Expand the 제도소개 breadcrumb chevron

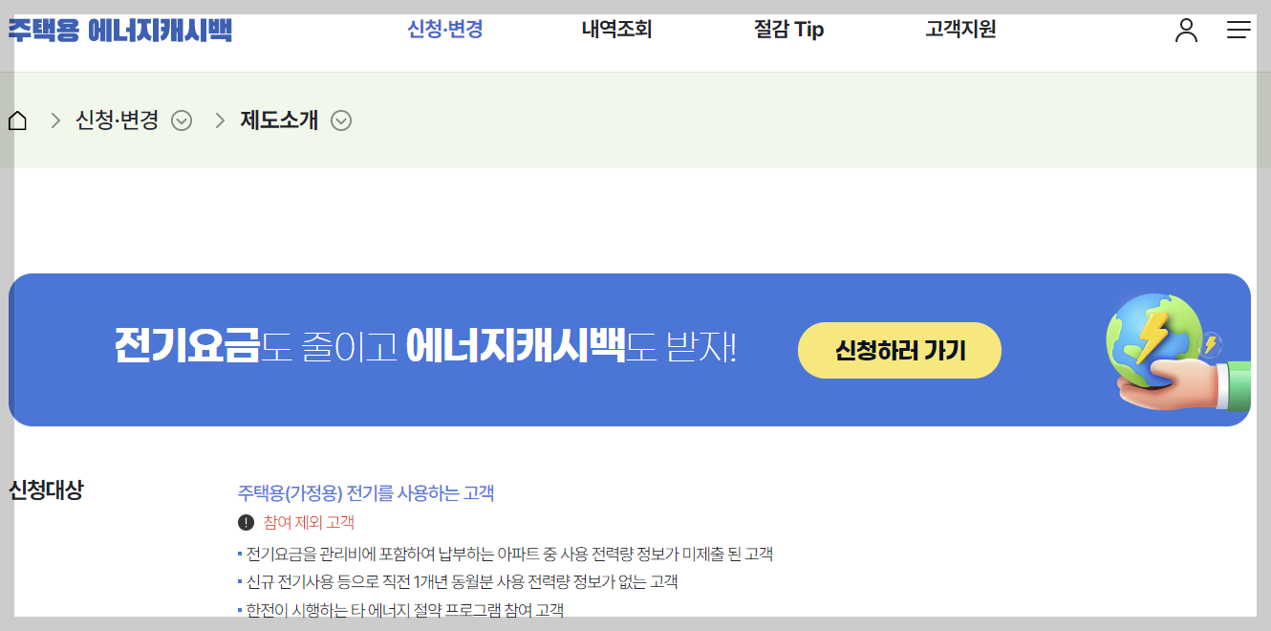tap(341, 120)
